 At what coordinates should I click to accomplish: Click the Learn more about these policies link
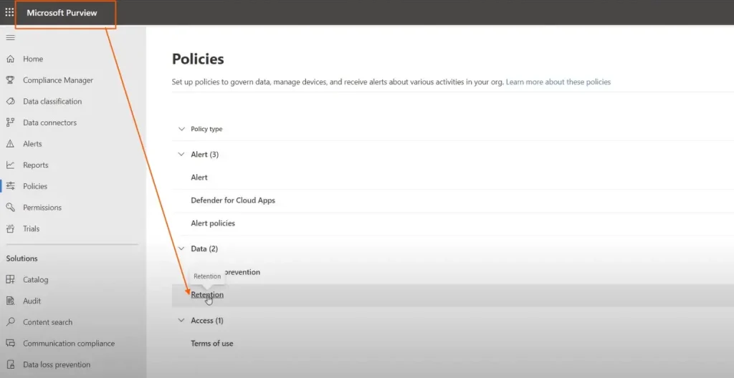click(558, 82)
